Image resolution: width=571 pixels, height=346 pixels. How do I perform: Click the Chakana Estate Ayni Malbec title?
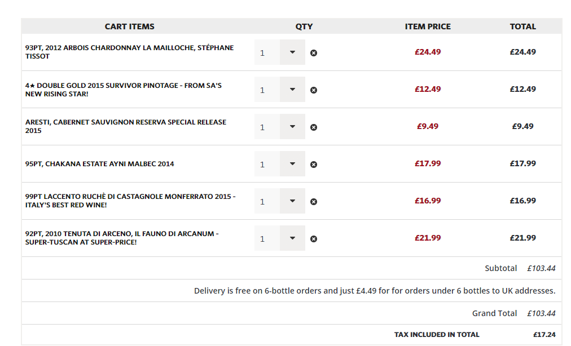[99, 164]
